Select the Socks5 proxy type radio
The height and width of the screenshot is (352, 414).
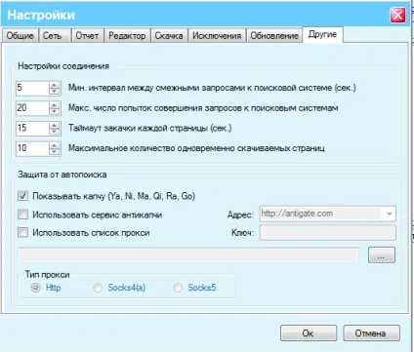[178, 288]
